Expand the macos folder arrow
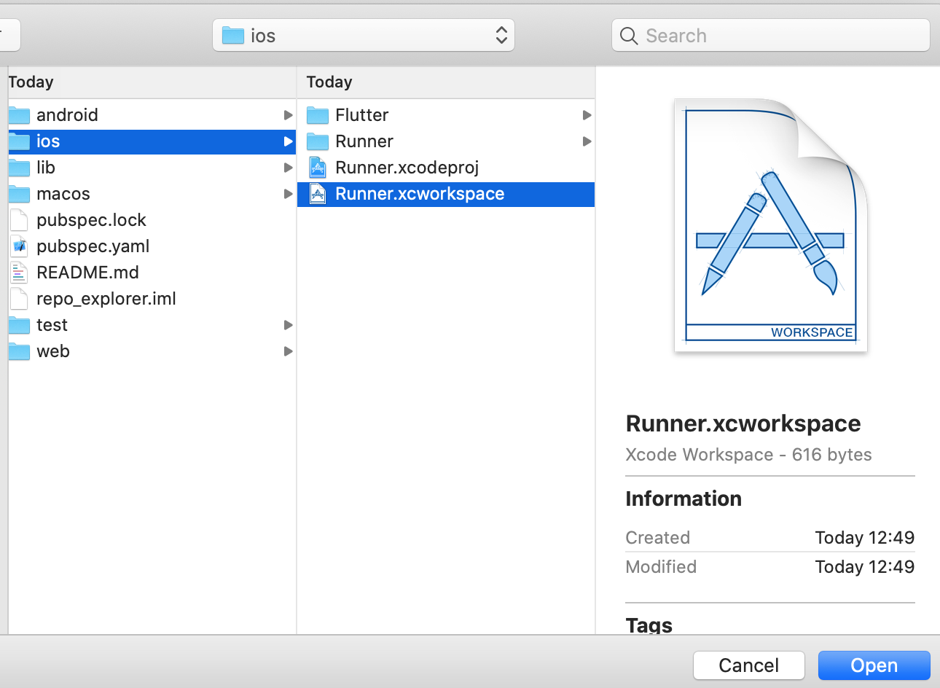The width and height of the screenshot is (940, 688). tap(289, 194)
